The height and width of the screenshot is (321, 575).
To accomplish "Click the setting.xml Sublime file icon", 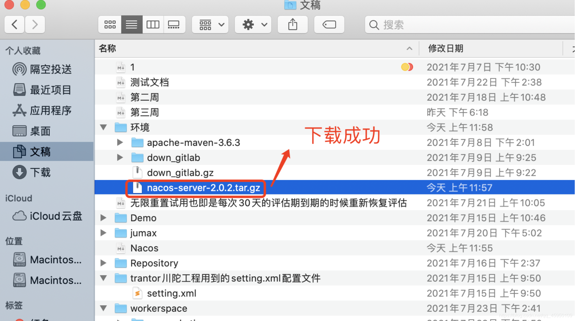I will (137, 293).
